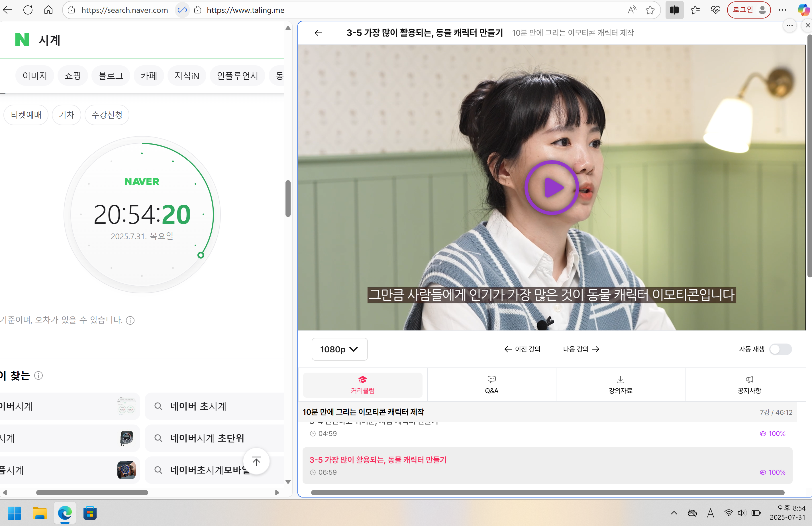Screen dimensions: 812x526
Task: Open browser favorites from the toolbar
Action: 695,10
